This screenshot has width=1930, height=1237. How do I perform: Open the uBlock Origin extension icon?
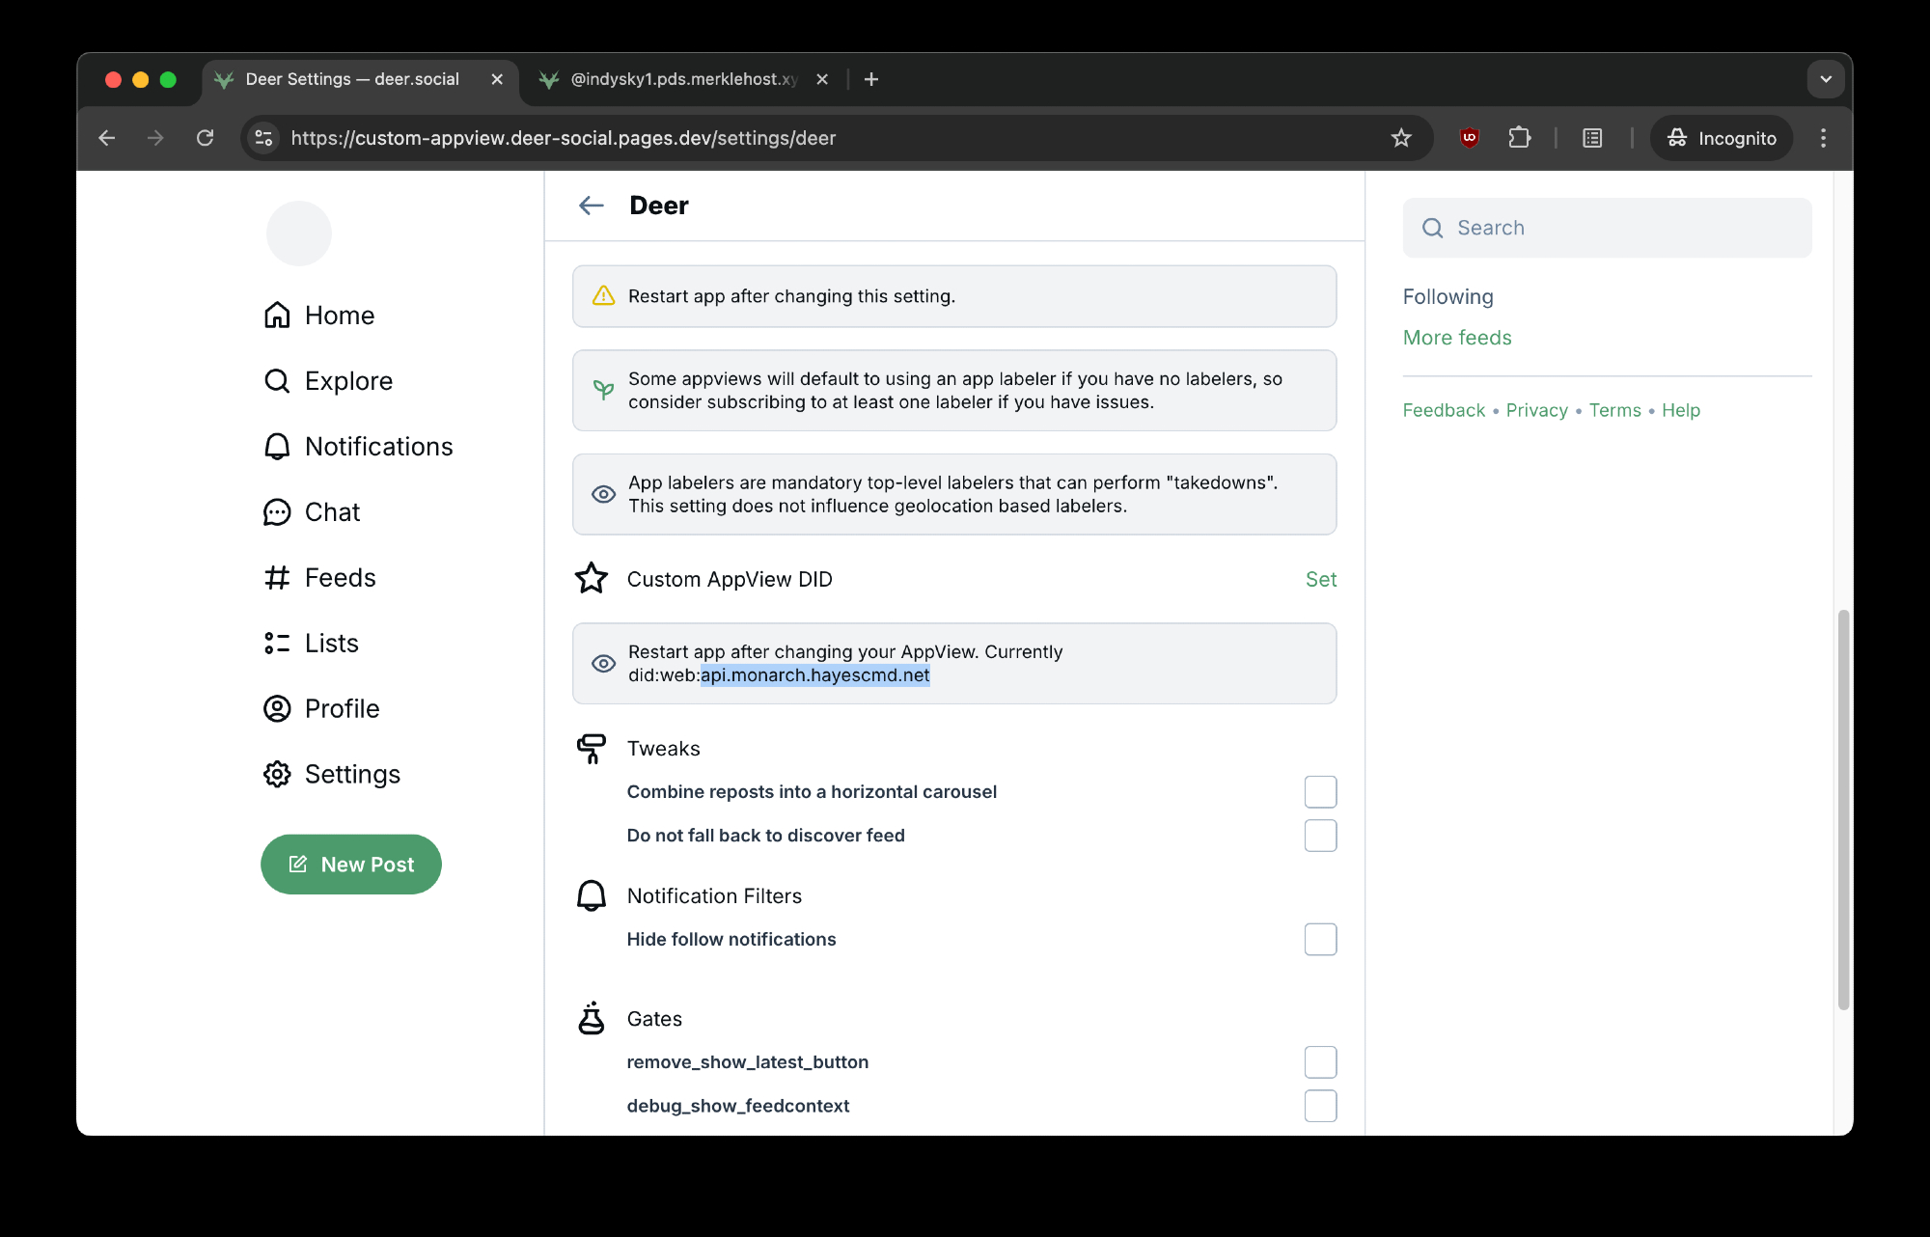click(1469, 138)
